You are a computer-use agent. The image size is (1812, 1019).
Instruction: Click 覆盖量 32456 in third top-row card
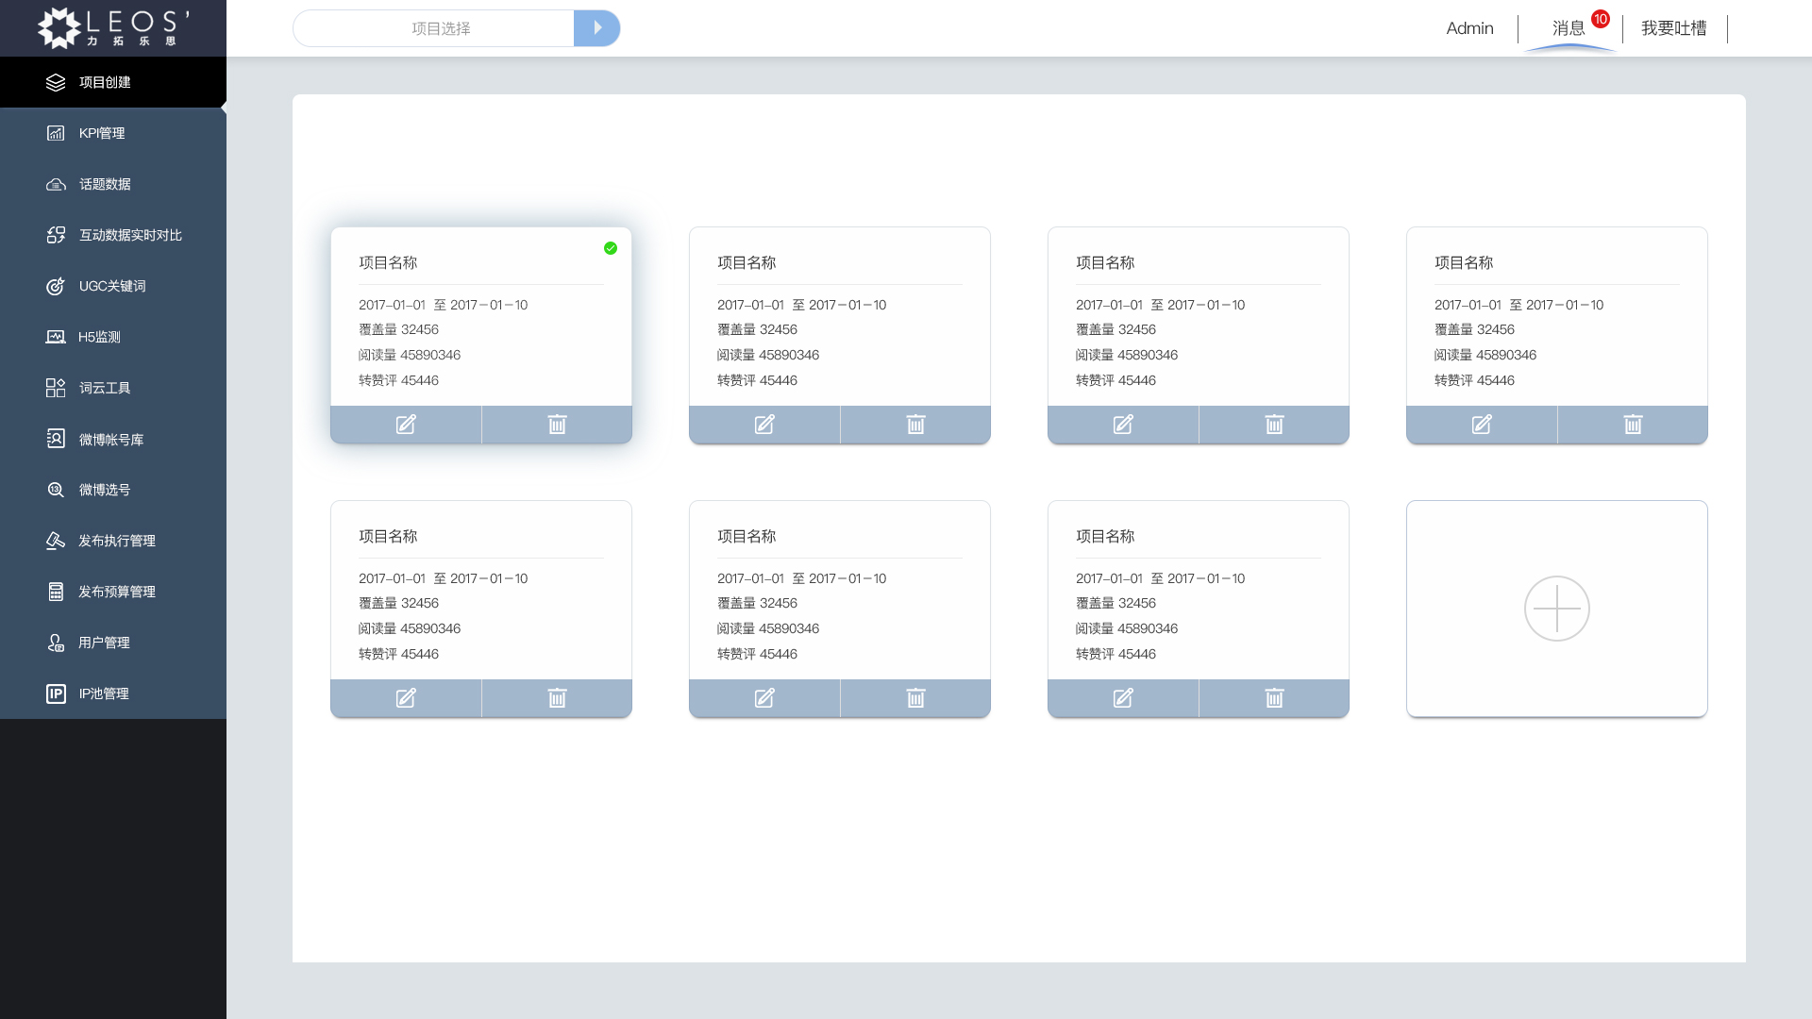click(x=1116, y=329)
